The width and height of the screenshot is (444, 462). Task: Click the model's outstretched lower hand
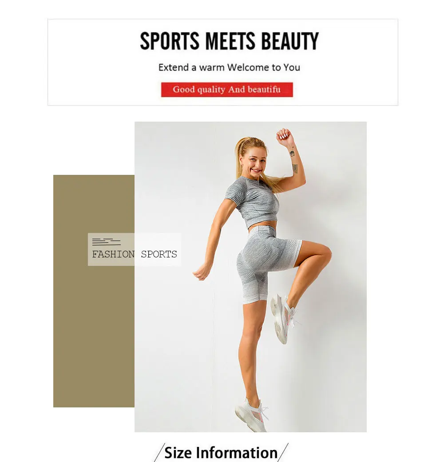point(201,272)
